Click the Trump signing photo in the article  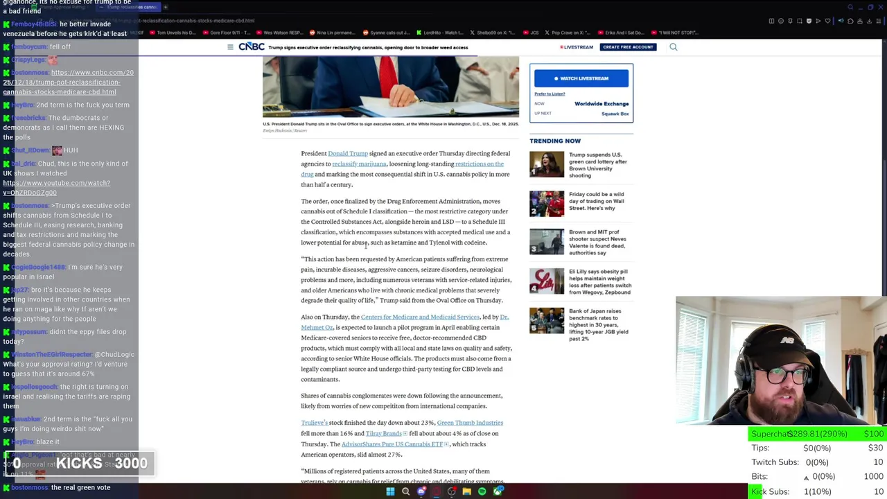pyautogui.click(x=391, y=87)
